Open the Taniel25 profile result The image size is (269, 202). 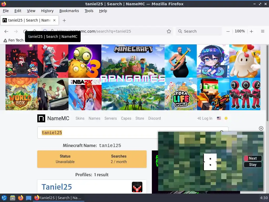pyautogui.click(x=57, y=187)
